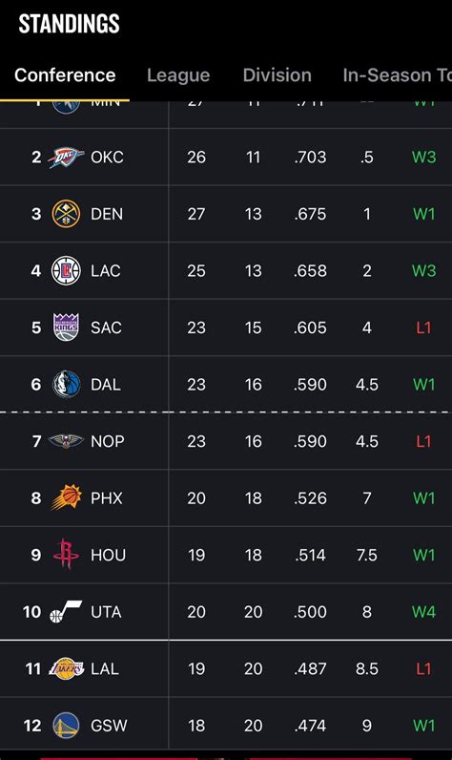Tap the Golden State Warriors logo

(x=67, y=726)
